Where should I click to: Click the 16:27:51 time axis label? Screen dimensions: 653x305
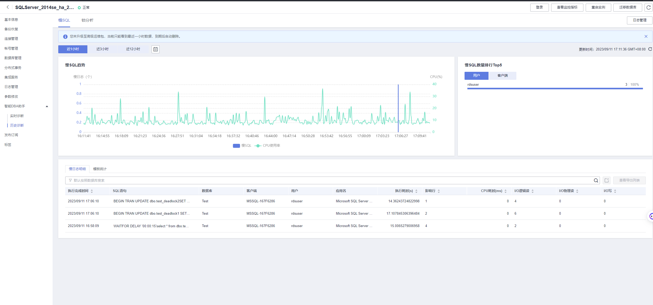pos(177,136)
